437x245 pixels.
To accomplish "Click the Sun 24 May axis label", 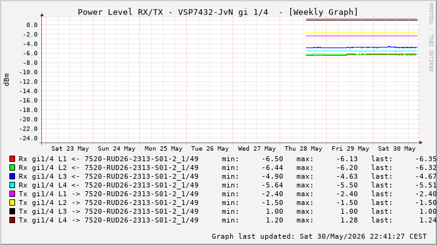I will 117,149.
